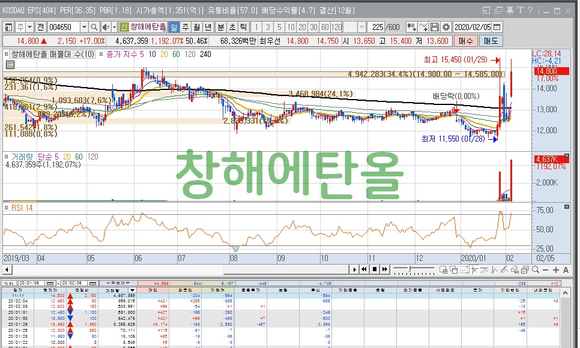Viewport: 580px width, 348px height.
Task: Click the bar count field showing 225
Action: (377, 27)
